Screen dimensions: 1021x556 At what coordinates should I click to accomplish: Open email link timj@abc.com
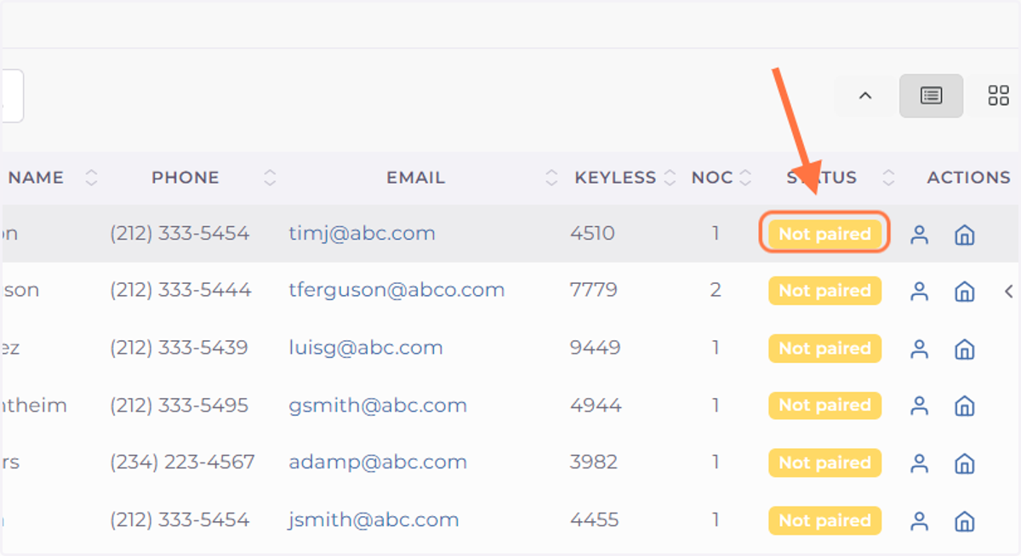coord(362,234)
